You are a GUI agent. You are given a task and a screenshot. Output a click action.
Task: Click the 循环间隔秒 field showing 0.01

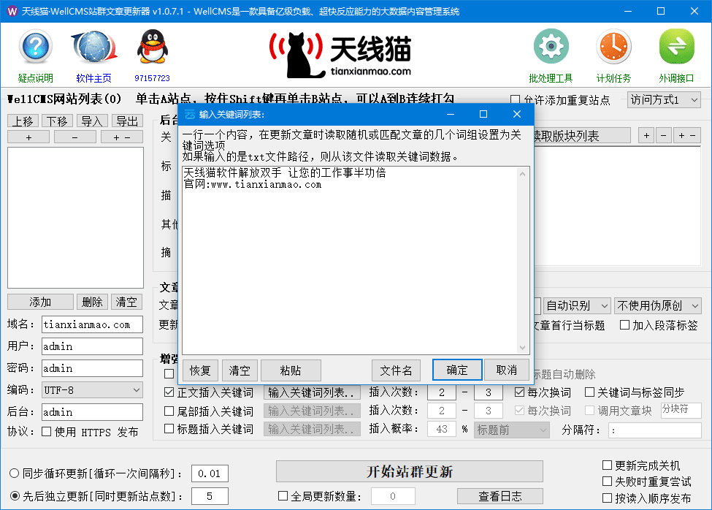pos(210,473)
